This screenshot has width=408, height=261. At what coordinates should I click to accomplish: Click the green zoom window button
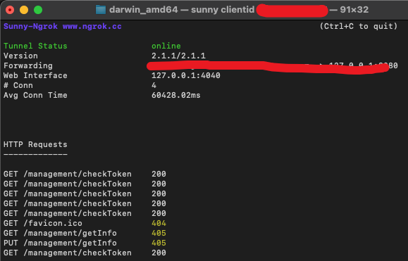(x=38, y=10)
